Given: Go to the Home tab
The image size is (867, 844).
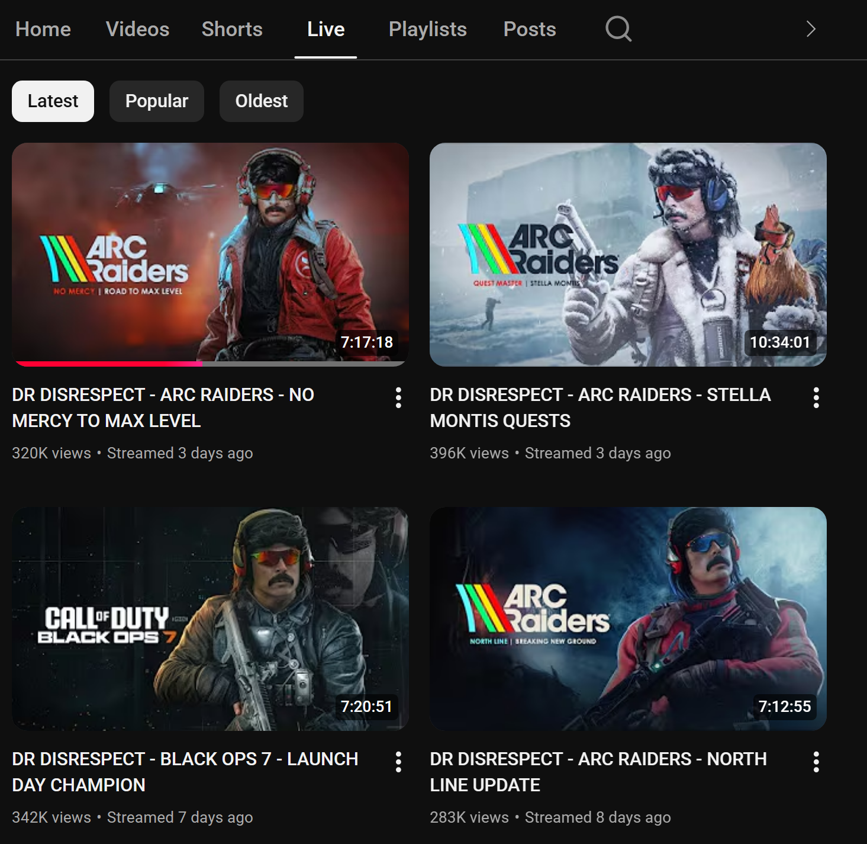Looking at the screenshot, I should pos(43,29).
